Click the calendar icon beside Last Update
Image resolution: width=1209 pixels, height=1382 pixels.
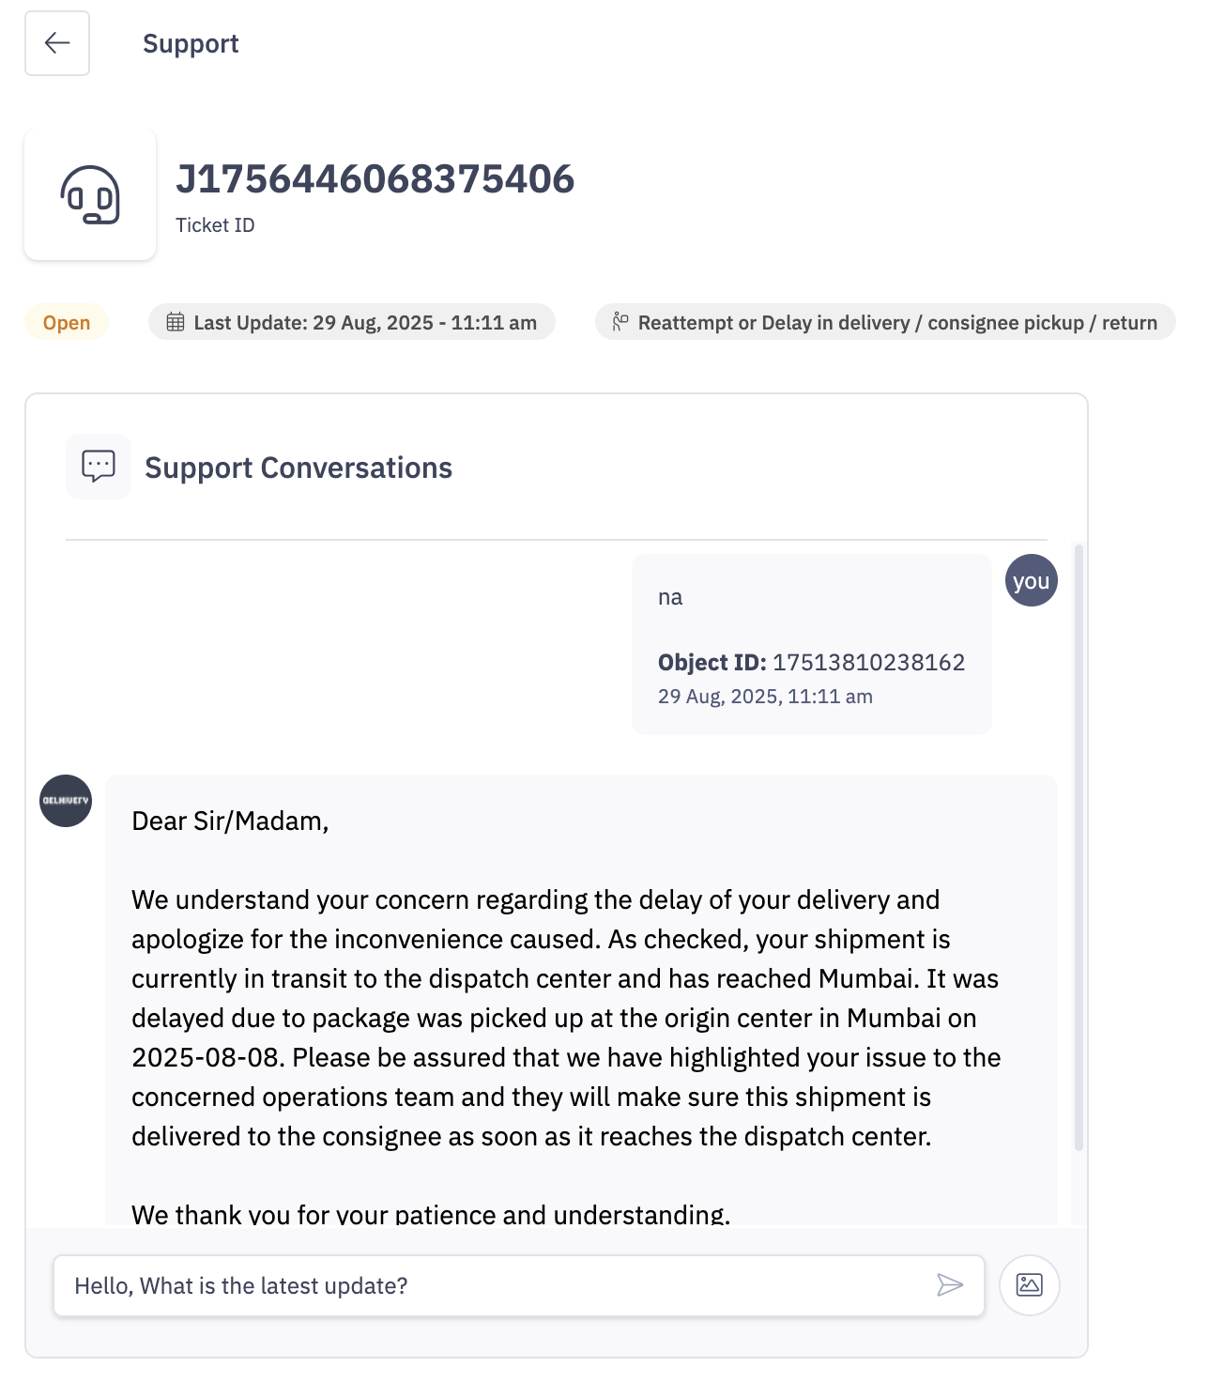click(x=176, y=322)
